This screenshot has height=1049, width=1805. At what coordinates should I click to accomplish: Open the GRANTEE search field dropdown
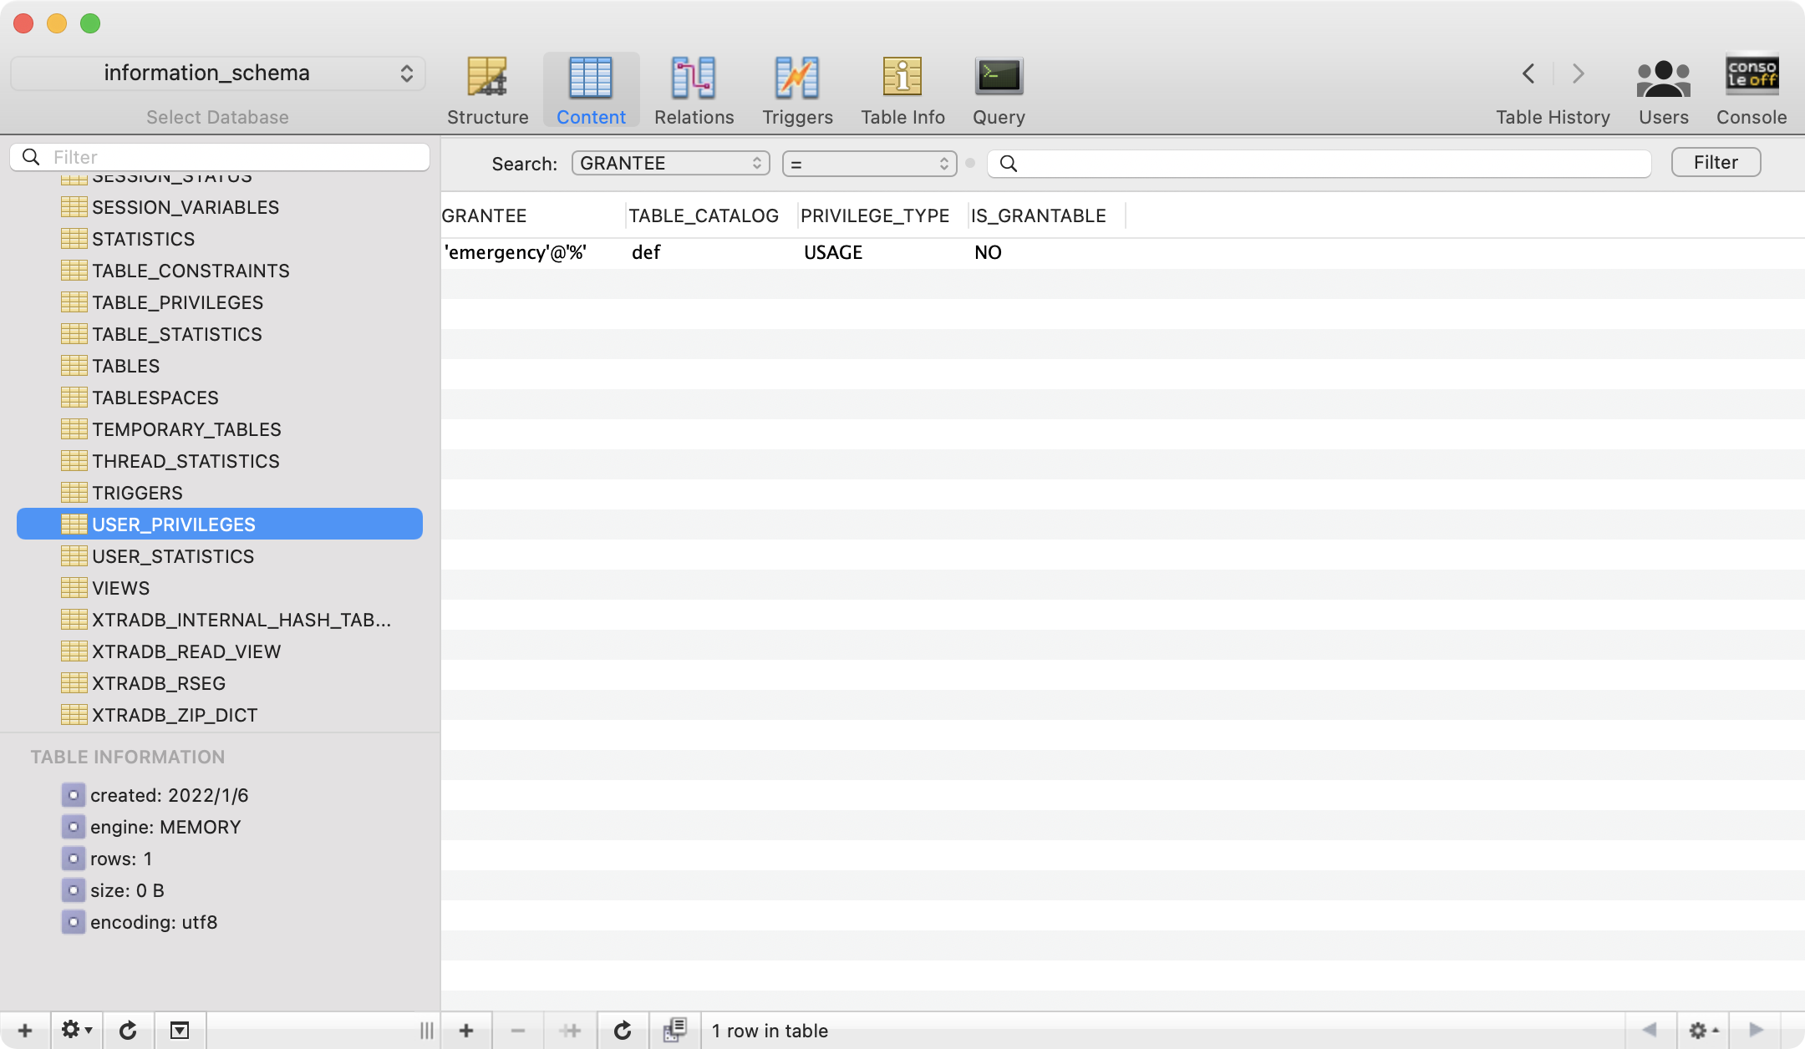click(670, 163)
